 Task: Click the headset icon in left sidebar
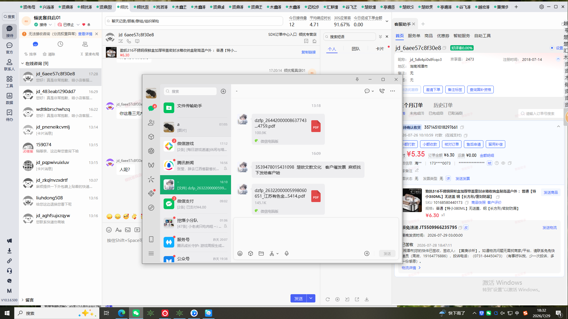tap(9, 271)
